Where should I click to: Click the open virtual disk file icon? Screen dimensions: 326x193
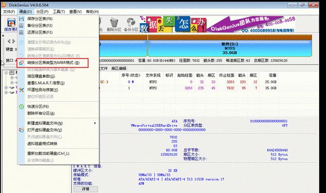(21, 130)
